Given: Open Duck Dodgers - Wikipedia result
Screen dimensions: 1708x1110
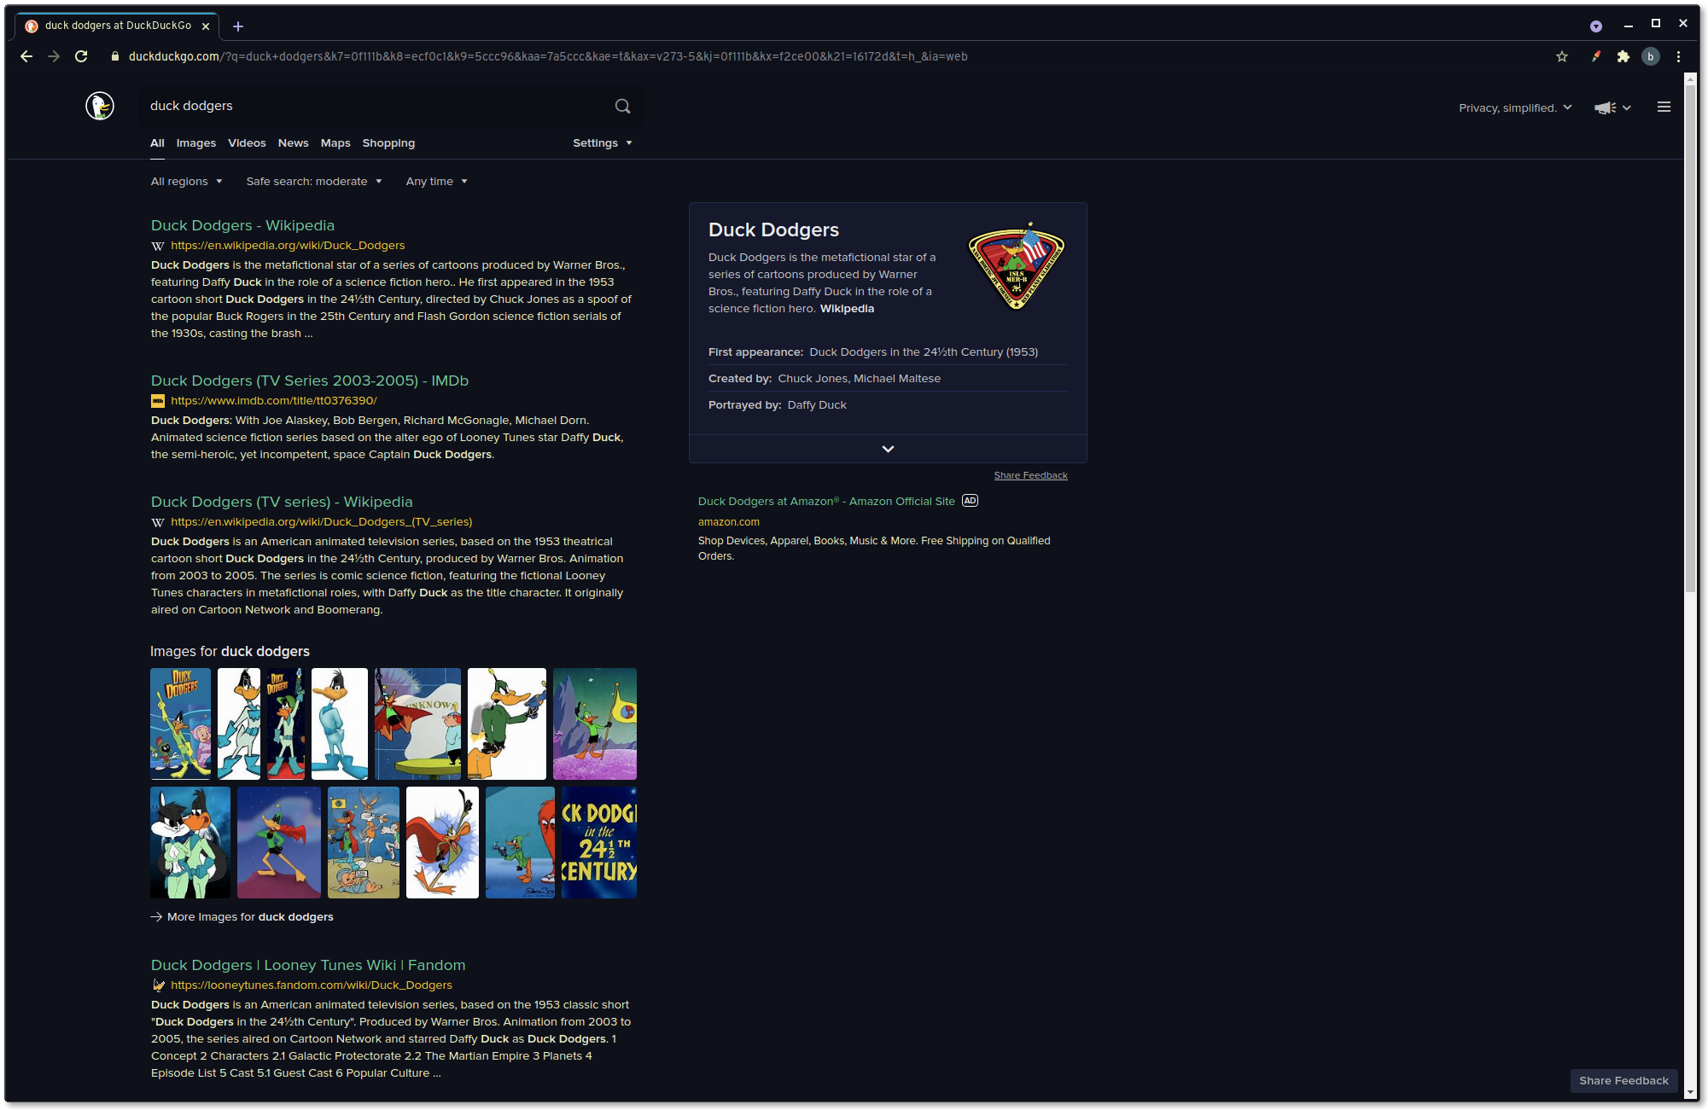Looking at the screenshot, I should click(242, 225).
